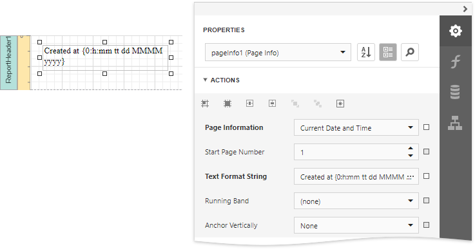Click the Center Horizontally action icon
This screenshot has width=475, height=249.
(x=250, y=104)
